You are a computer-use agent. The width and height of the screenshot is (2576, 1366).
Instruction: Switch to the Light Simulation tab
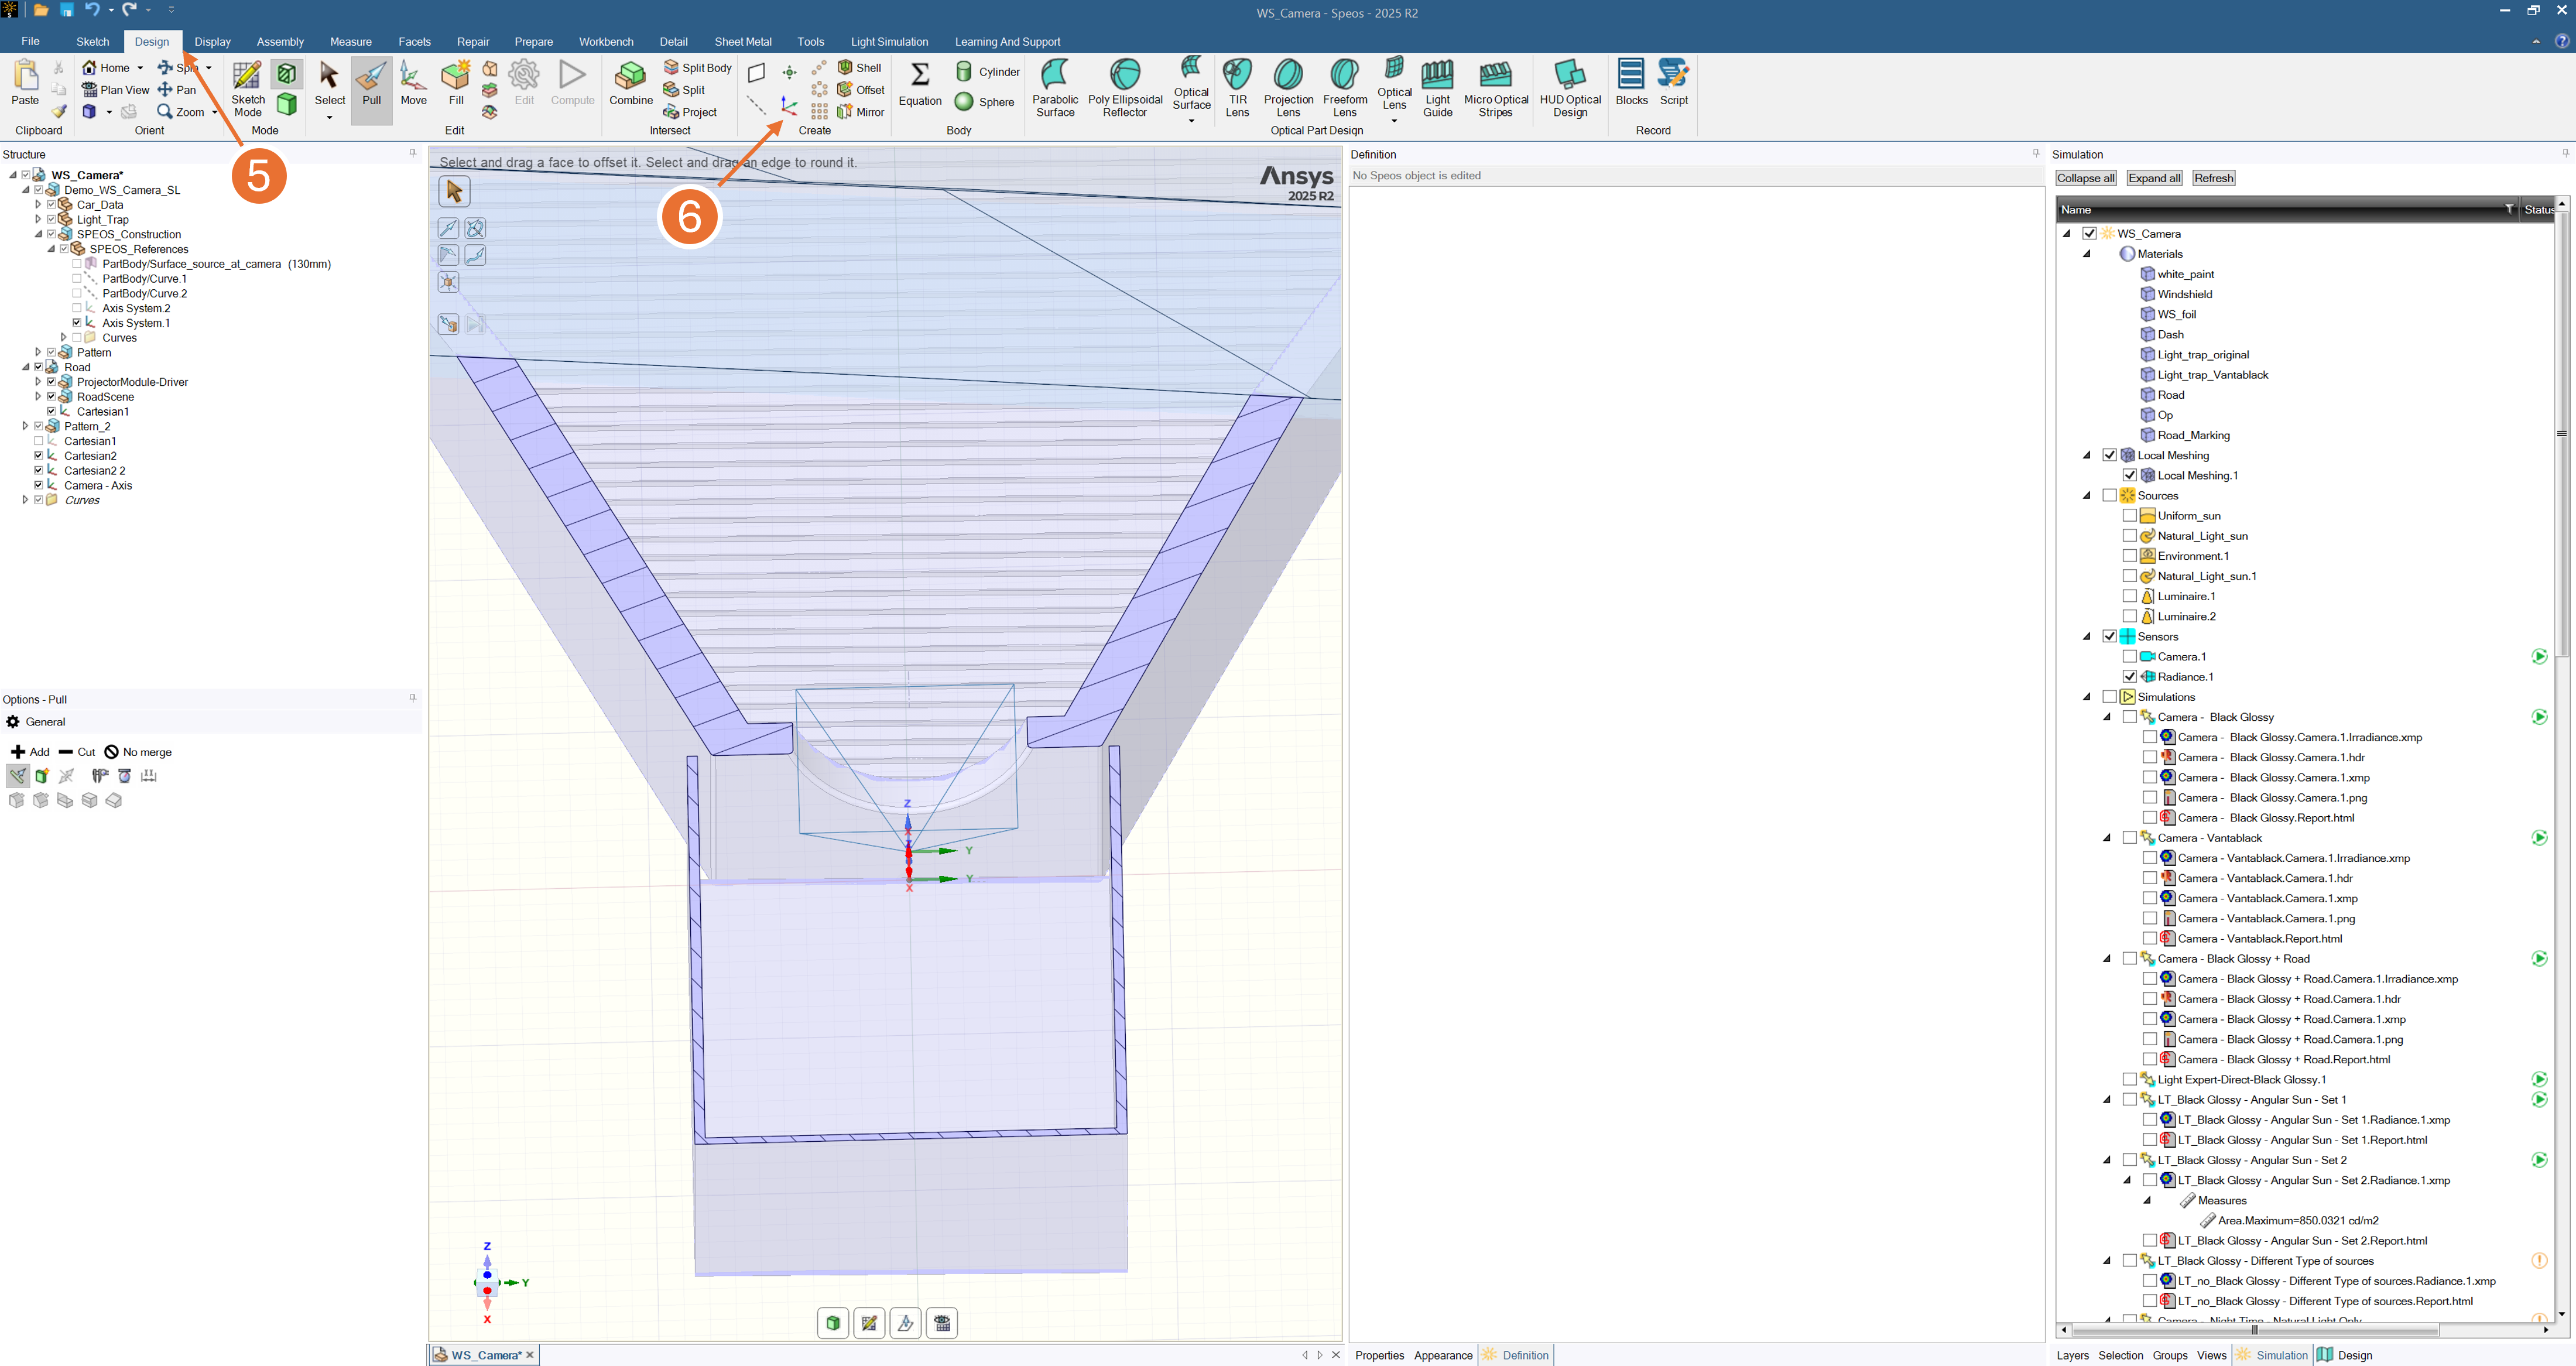point(889,42)
